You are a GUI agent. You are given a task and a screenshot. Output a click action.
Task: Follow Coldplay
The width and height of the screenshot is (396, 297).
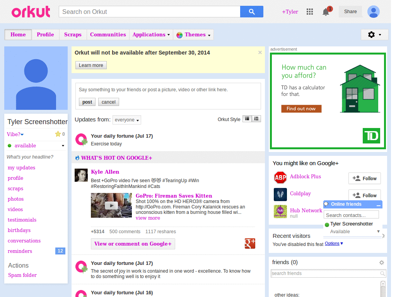(364, 195)
